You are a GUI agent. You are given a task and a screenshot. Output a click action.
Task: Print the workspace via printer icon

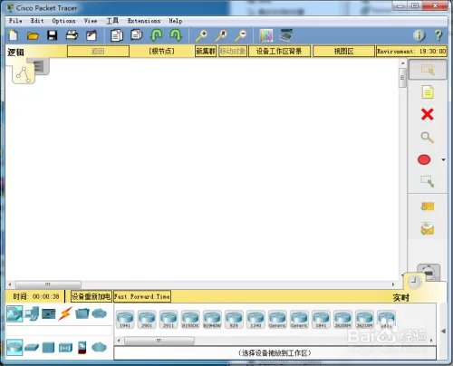pos(72,35)
